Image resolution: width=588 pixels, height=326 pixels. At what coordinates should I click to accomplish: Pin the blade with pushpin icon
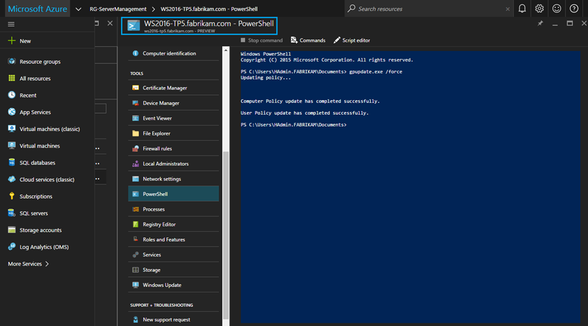540,23
